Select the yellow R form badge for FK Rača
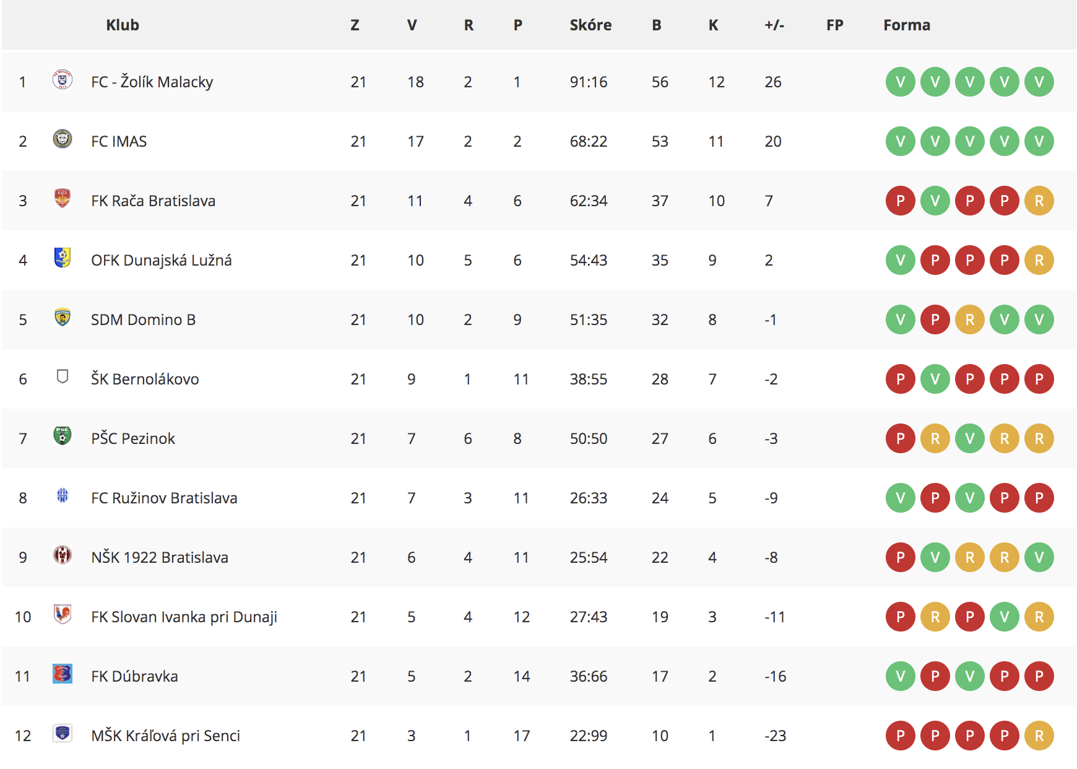The height and width of the screenshot is (769, 1077). tap(1039, 201)
